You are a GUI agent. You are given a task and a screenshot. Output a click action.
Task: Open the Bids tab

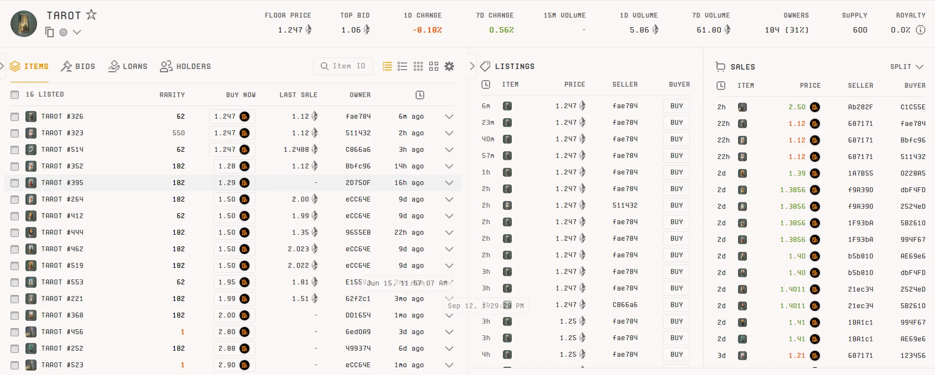tap(78, 66)
